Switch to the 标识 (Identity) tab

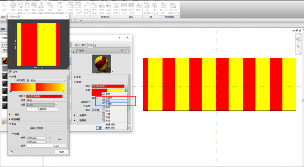[77, 45]
